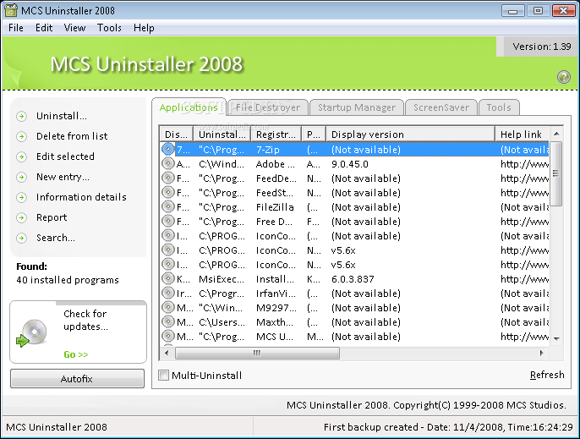Click the disc icon of the 7-Zip row
580x439 pixels.
coord(168,149)
